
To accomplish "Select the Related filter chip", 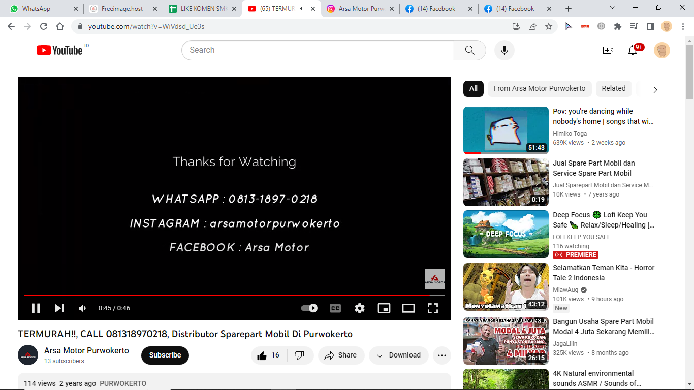I will 614,88.
